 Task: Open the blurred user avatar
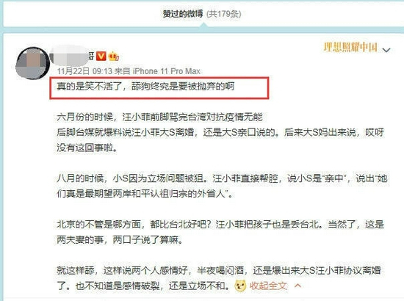point(32,63)
